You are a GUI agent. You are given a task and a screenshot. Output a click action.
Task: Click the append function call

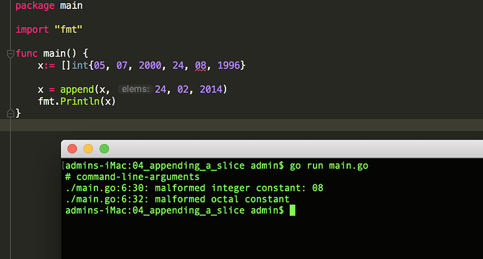(x=77, y=90)
